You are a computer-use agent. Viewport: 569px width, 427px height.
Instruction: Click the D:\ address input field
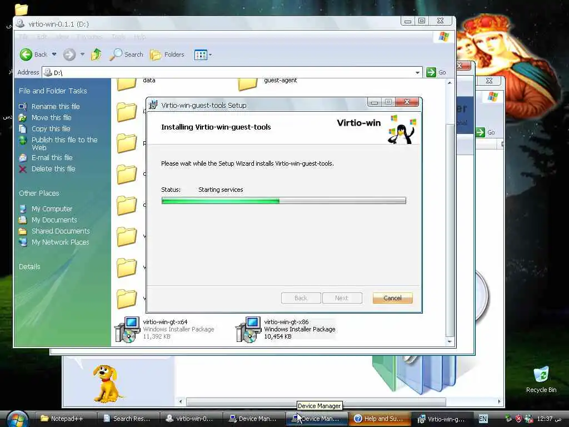(232, 73)
